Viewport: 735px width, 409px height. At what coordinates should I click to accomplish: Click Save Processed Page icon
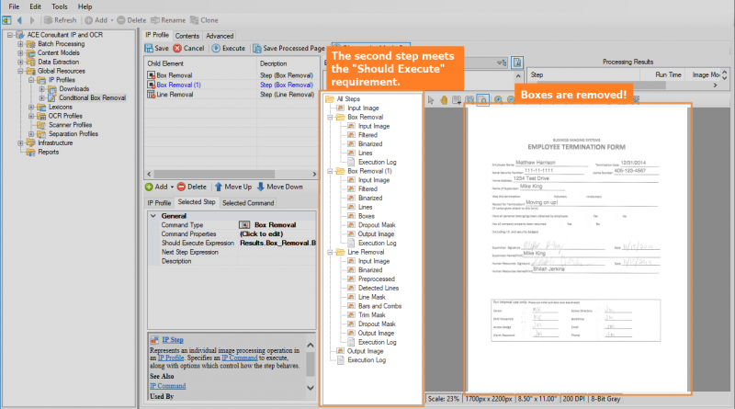(x=257, y=48)
